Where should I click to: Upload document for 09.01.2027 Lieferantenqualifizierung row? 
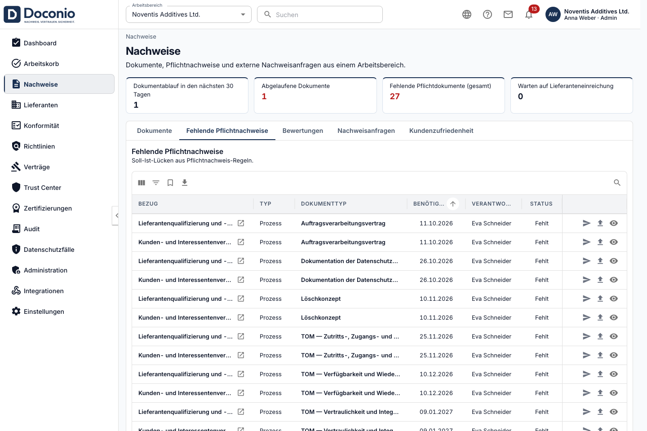pyautogui.click(x=600, y=412)
